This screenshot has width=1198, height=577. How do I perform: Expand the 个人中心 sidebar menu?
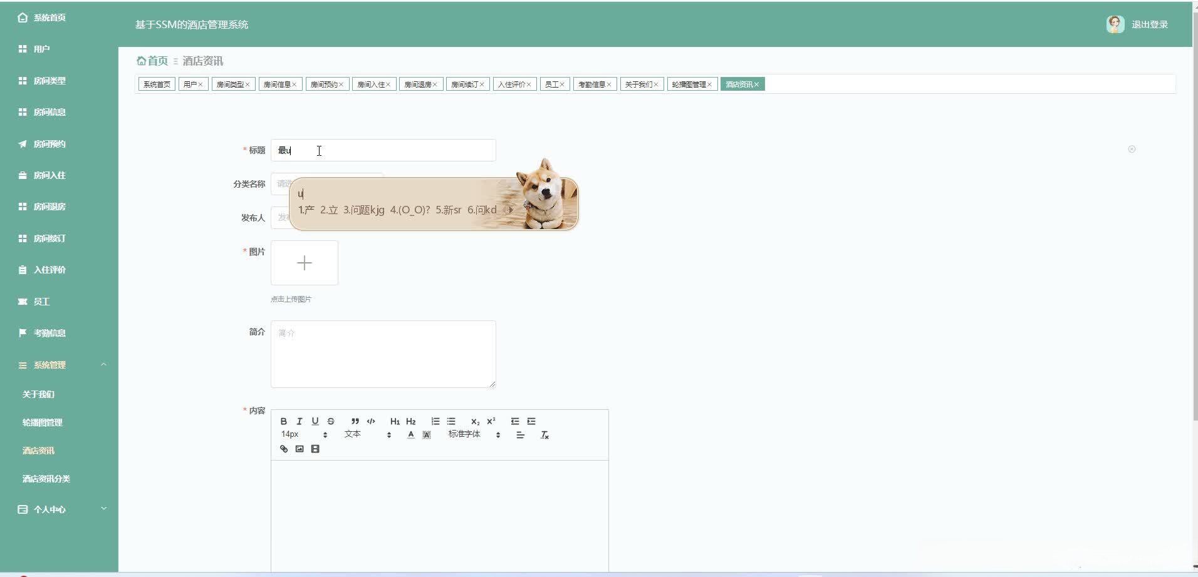[x=59, y=509]
